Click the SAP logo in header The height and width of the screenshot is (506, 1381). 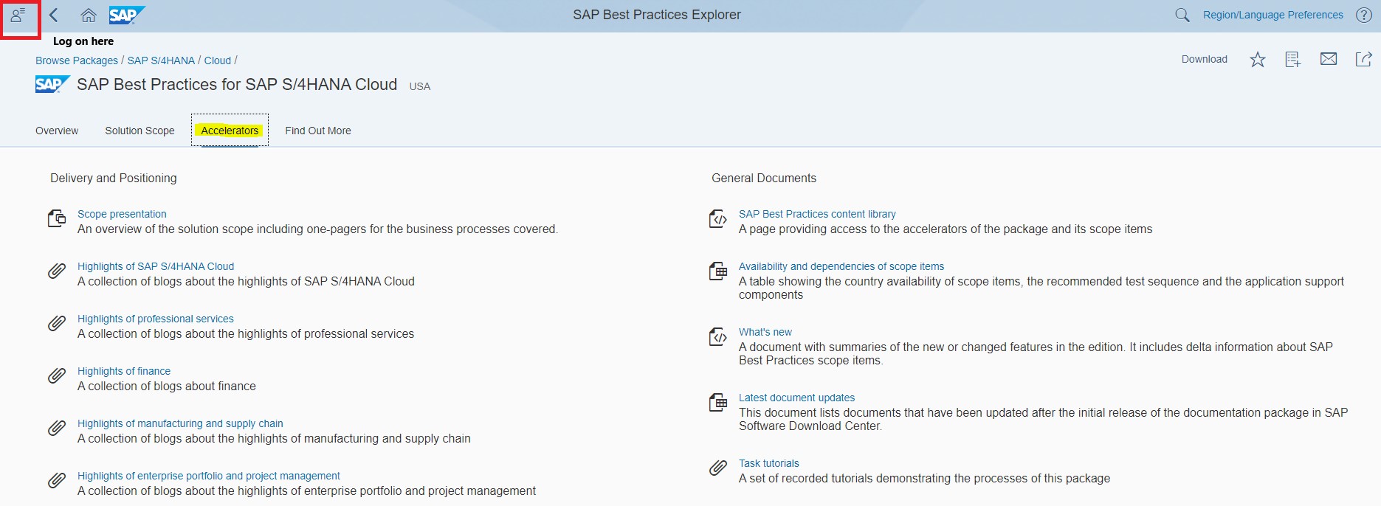coord(126,15)
